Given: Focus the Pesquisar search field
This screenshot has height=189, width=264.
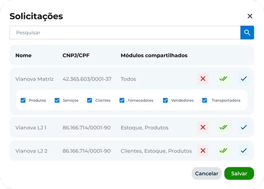Looking at the screenshot, I should tap(125, 32).
